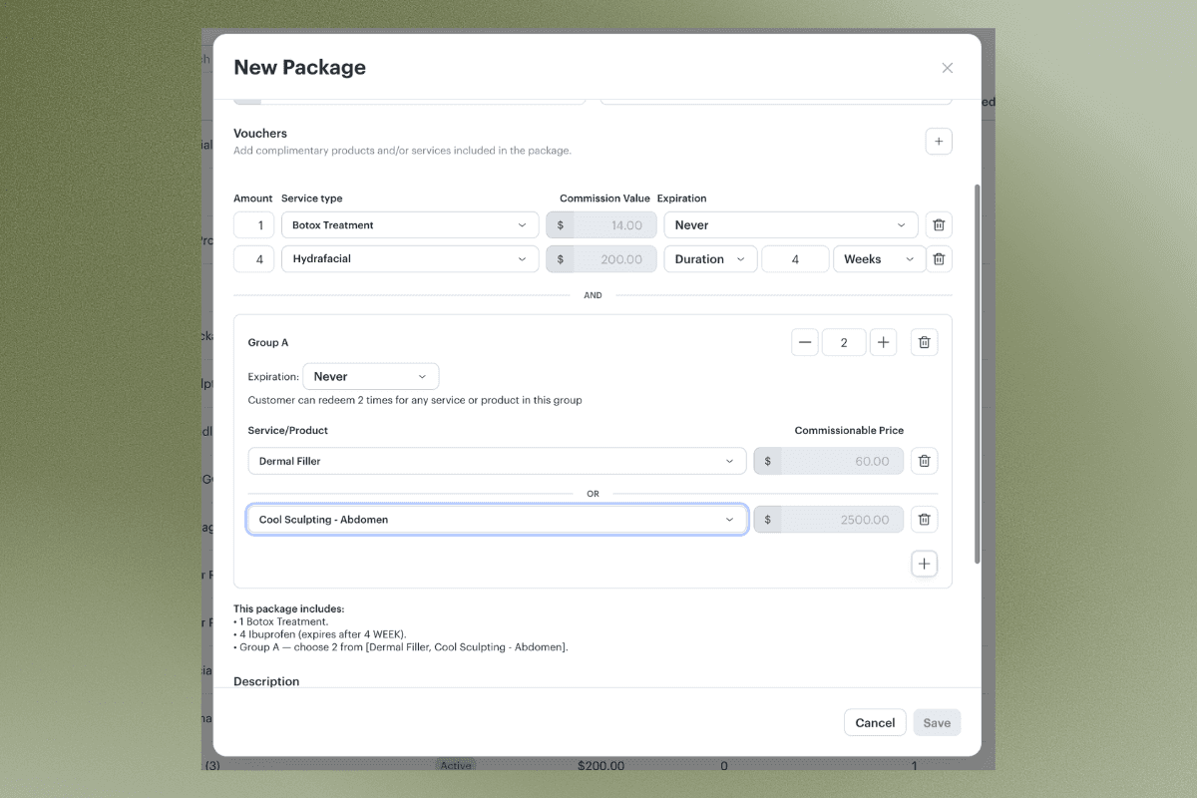Screen dimensions: 1197x798
Task: Click the Group A label
Action: [268, 343]
